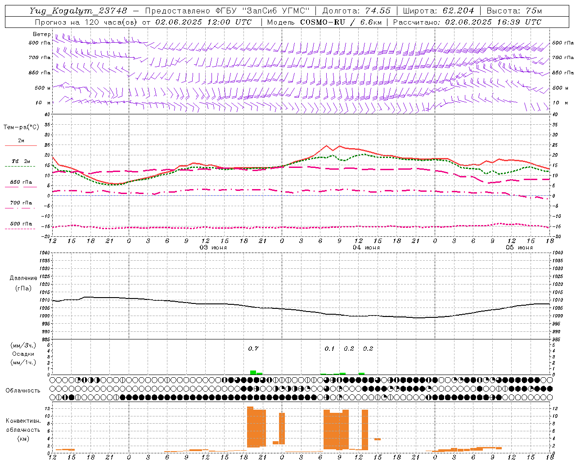Image resolution: width=576 pixels, height=461 pixels.
Task: Click the "Тем-ра(°C)" temperature panel label
Action: (x=21, y=127)
